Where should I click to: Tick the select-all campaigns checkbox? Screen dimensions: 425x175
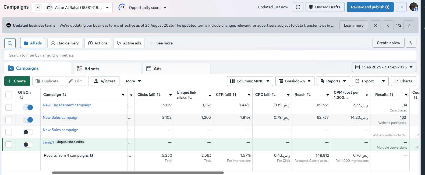pos(9,95)
